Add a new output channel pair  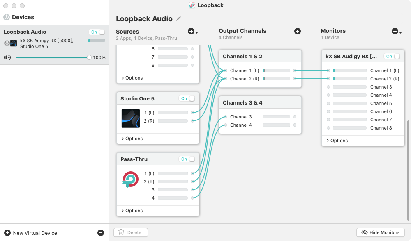click(x=297, y=32)
